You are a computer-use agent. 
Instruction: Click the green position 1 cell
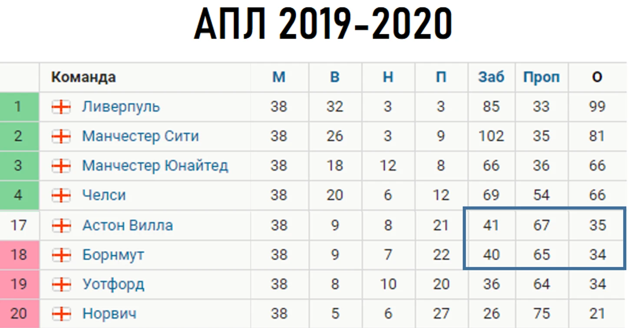(18, 107)
